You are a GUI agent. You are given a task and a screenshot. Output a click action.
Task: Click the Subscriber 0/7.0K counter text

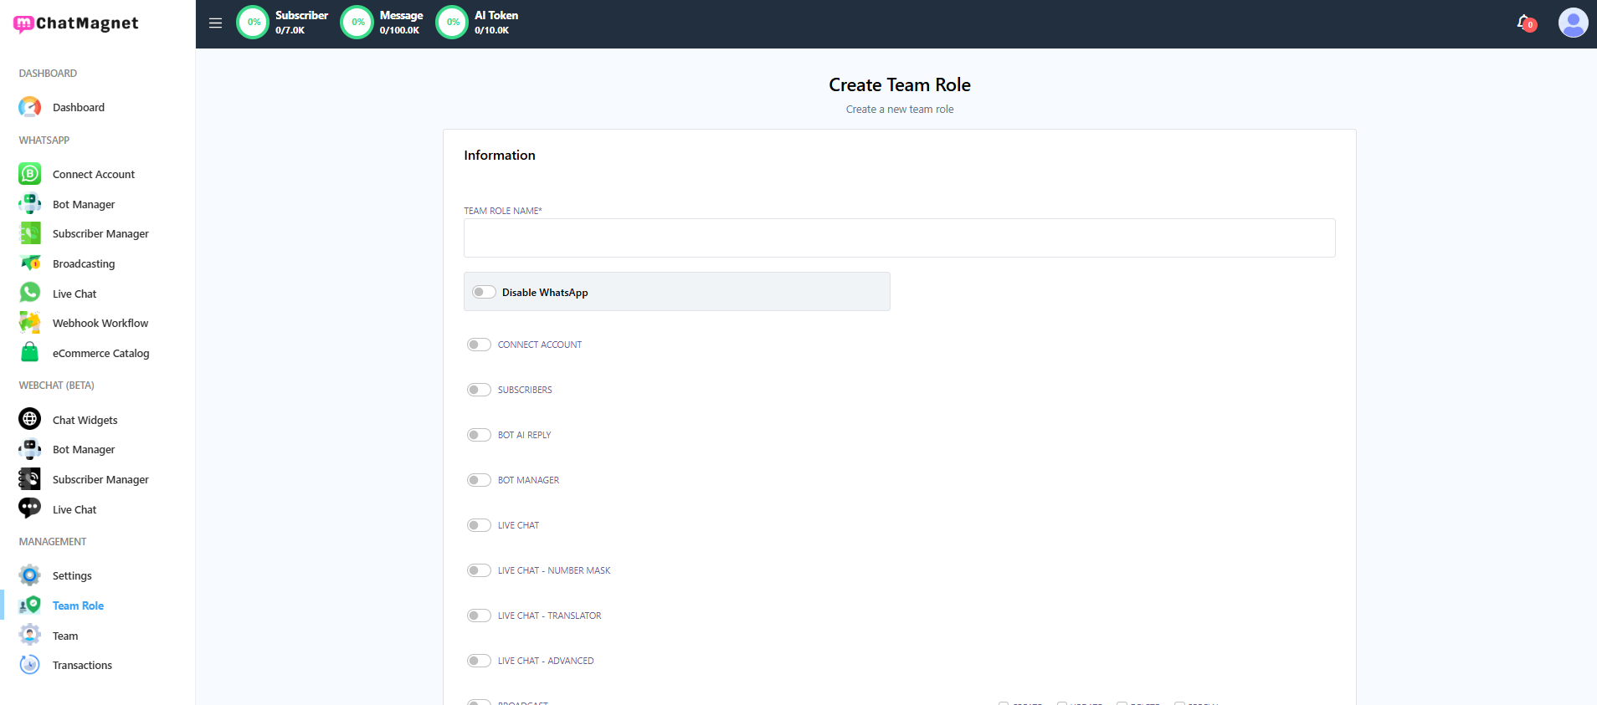click(x=290, y=30)
